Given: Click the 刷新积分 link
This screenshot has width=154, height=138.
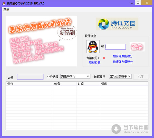Looking at the screenshot, I should click(x=95, y=63).
